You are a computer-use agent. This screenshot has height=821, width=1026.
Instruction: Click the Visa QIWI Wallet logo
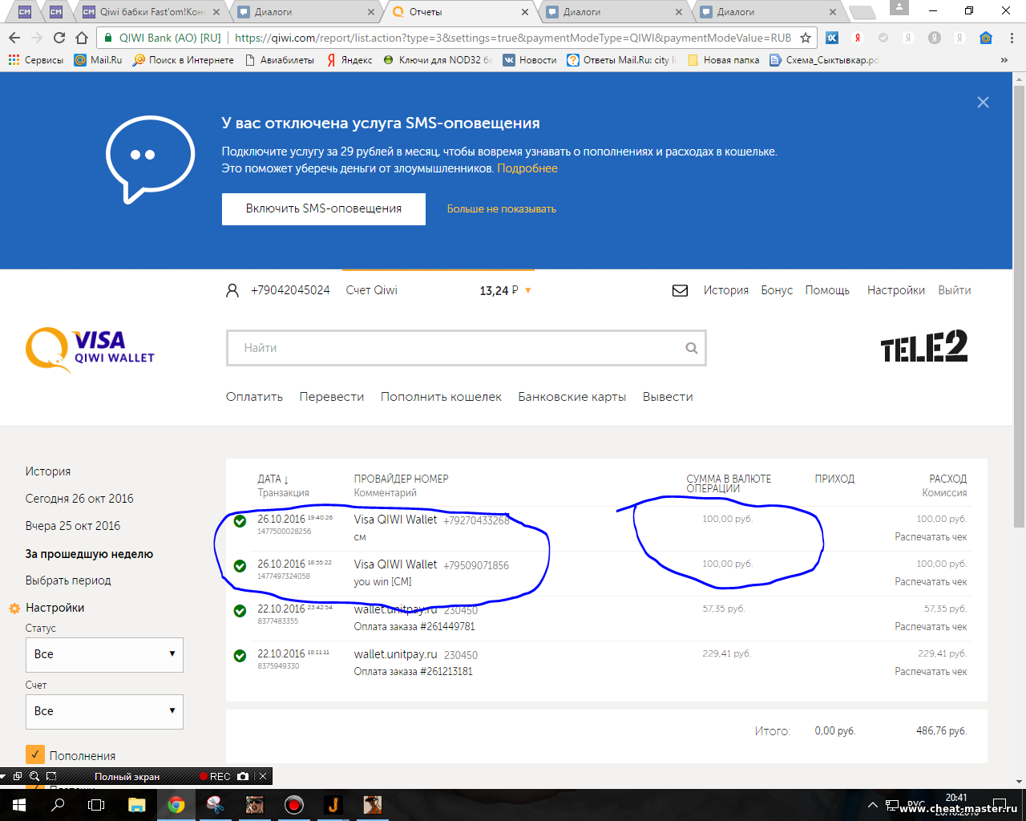(x=90, y=350)
